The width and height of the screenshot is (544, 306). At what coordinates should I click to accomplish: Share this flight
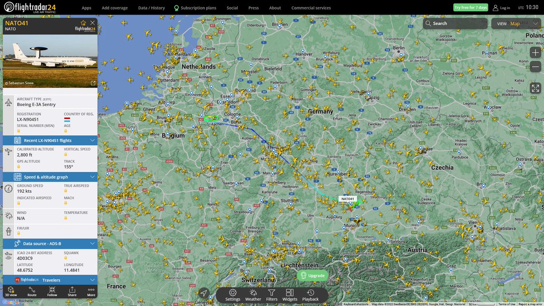[x=72, y=291]
